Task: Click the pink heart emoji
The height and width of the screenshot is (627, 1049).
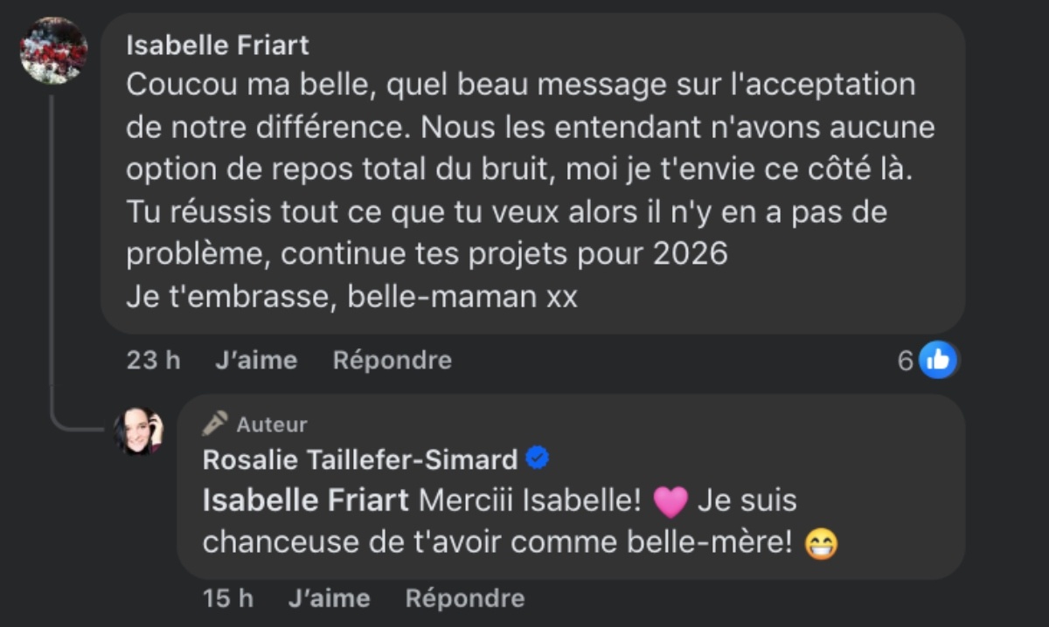Action: click(671, 501)
